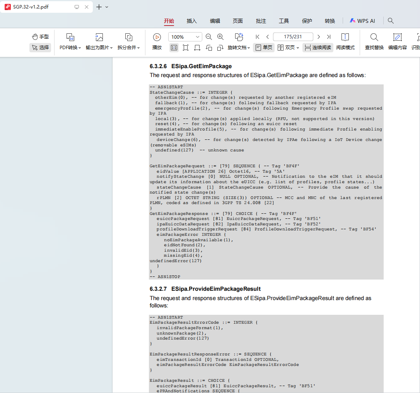Open the 插入 ribbon tab
Image resolution: width=420 pixels, height=393 pixels.
(x=192, y=21)
